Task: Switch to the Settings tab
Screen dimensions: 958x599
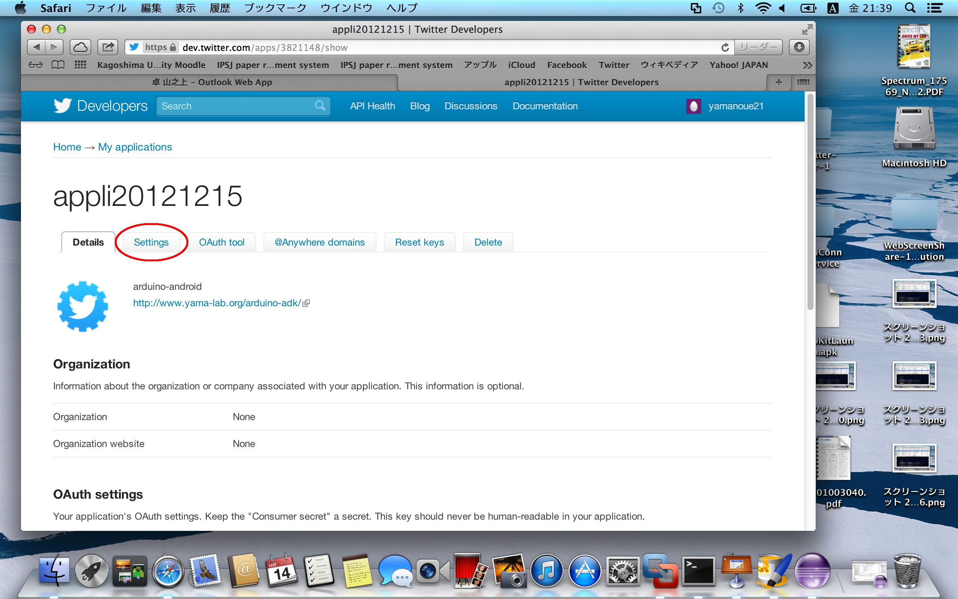Action: [x=151, y=242]
